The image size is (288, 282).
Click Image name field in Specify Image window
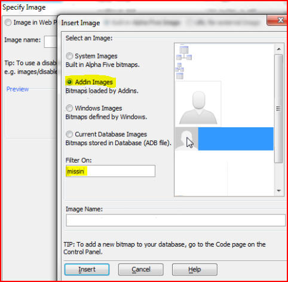tap(51, 42)
